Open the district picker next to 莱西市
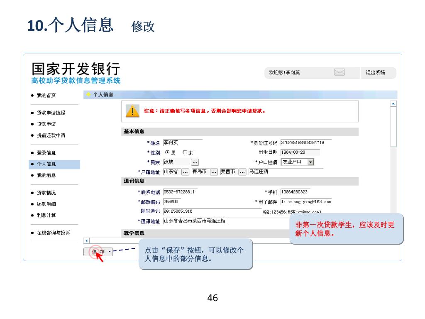425x319 pixels. coord(242,172)
